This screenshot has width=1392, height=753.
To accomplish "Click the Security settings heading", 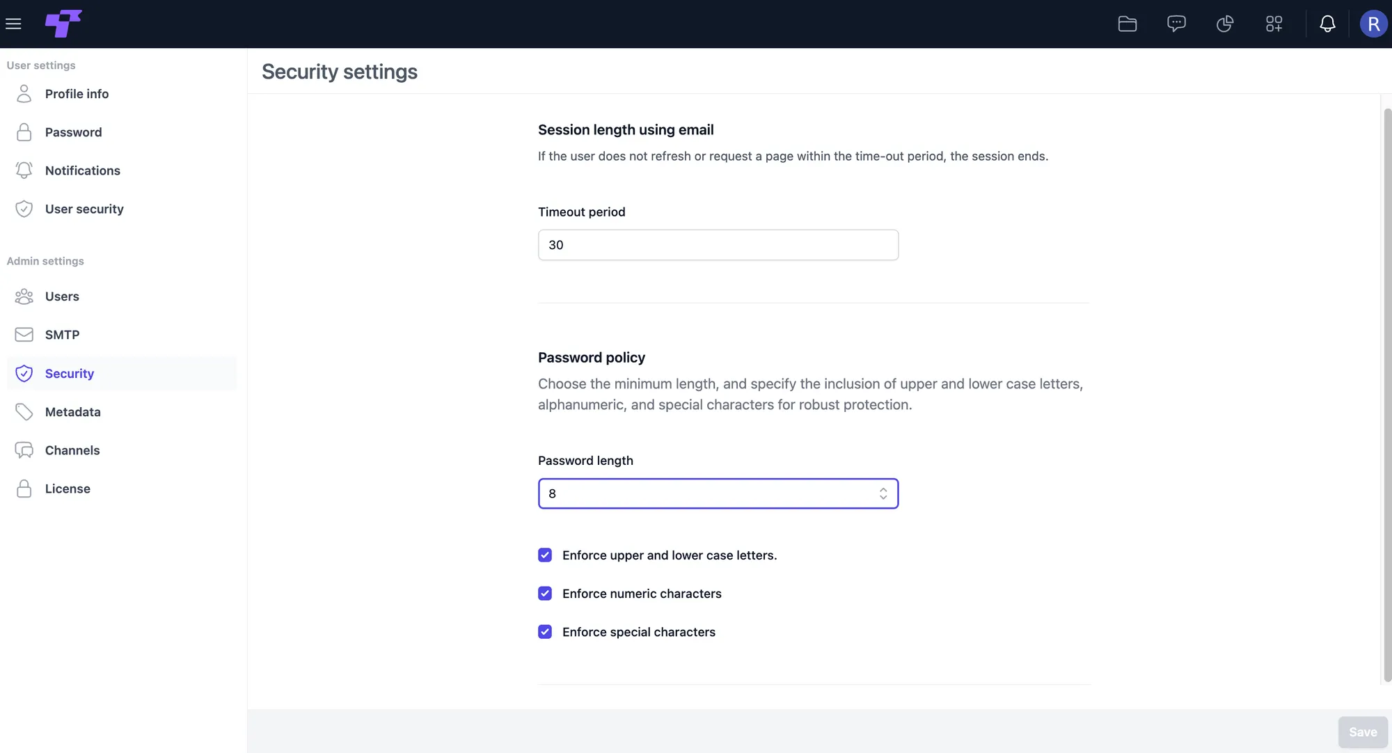I will pyautogui.click(x=340, y=72).
